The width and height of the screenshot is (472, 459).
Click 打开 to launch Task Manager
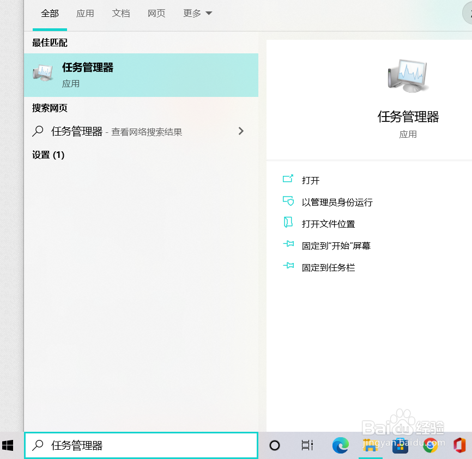point(310,180)
